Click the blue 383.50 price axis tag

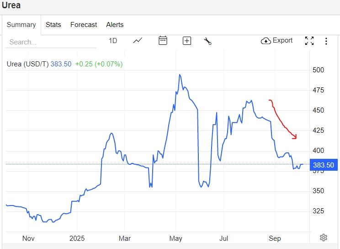tap(323, 165)
